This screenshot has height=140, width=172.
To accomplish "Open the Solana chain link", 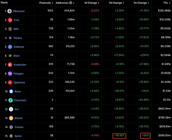I will [18, 38].
